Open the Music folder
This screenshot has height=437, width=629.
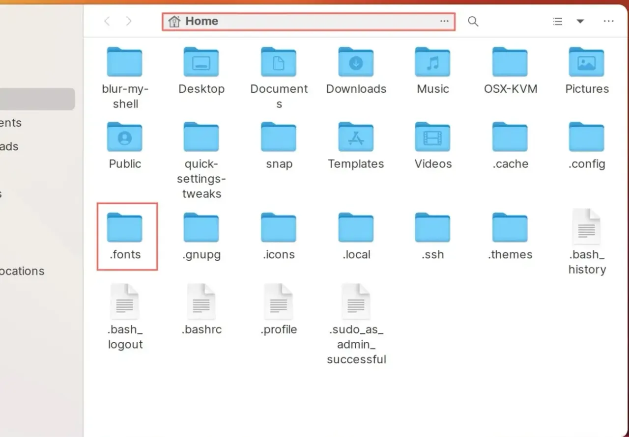[x=432, y=62]
